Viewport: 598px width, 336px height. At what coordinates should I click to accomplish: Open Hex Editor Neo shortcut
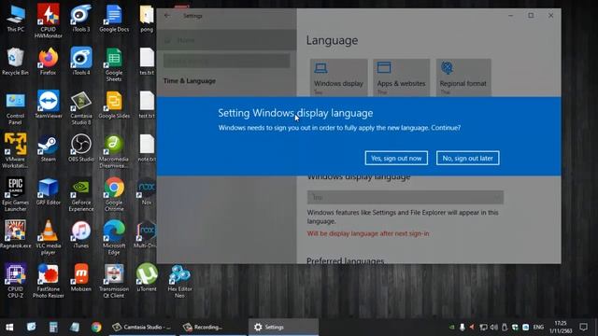tap(179, 281)
